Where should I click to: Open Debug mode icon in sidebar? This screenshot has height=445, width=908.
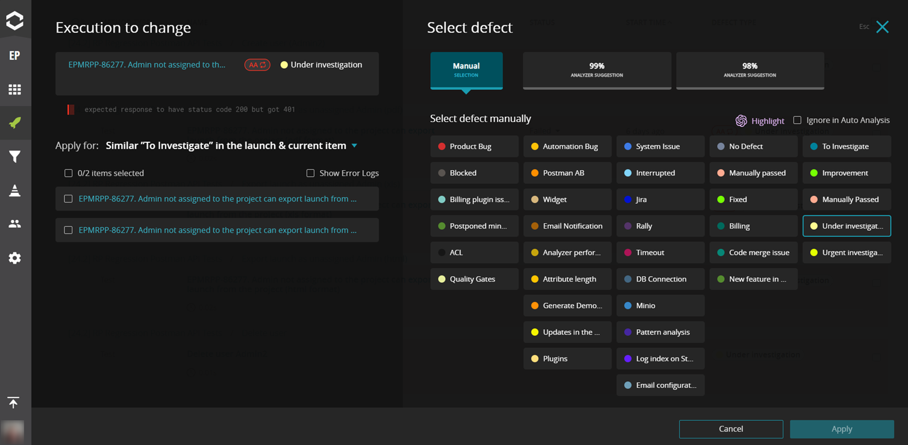pyautogui.click(x=14, y=191)
